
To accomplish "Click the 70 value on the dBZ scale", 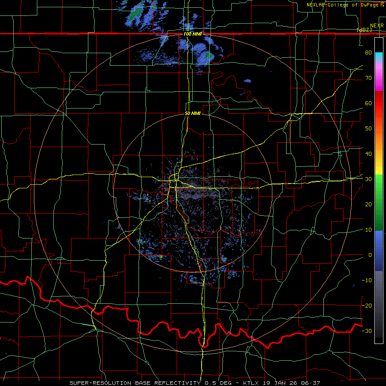I will 368,78.
